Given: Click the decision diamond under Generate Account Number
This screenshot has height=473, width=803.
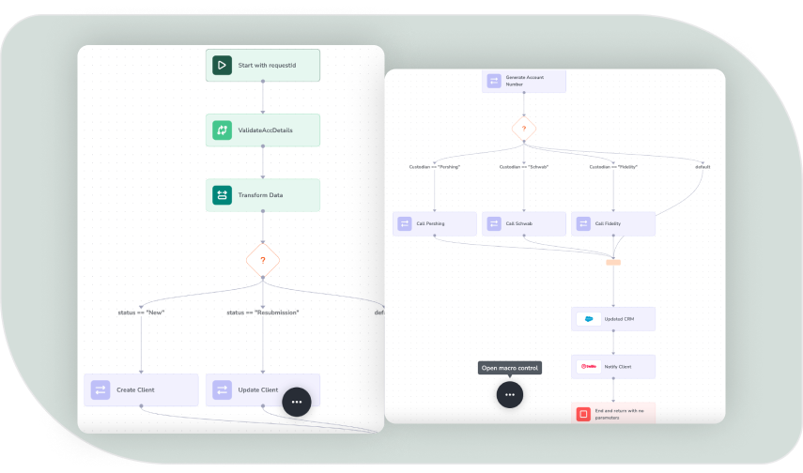Looking at the screenshot, I should (523, 129).
